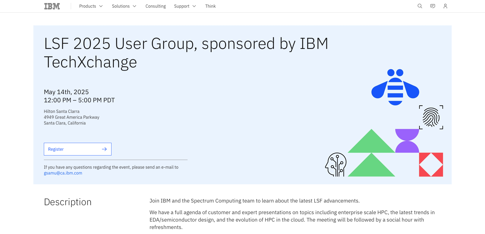Open the search magnifier icon
Screen dimensions: 485x234
pos(420,6)
